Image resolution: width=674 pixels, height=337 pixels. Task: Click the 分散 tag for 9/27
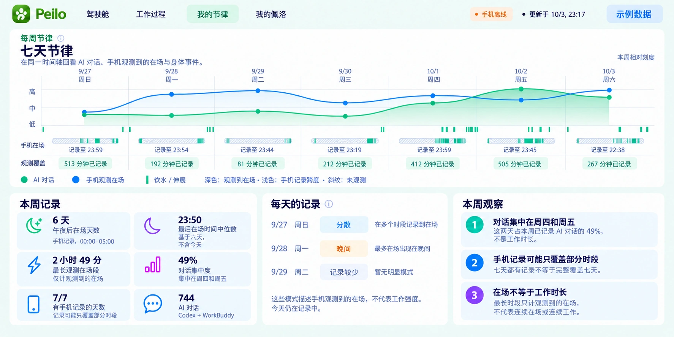tap(344, 225)
